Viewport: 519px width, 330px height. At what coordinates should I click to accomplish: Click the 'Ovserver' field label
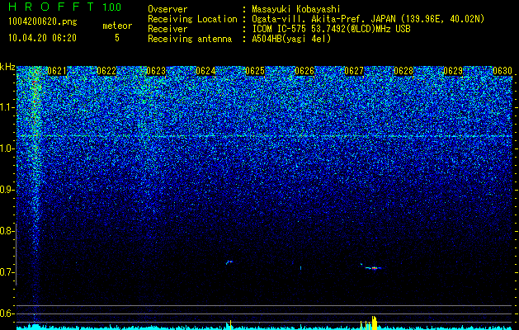click(167, 9)
